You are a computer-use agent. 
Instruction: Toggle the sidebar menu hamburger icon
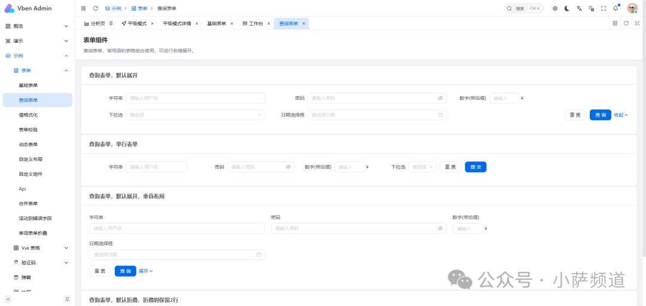[84, 8]
